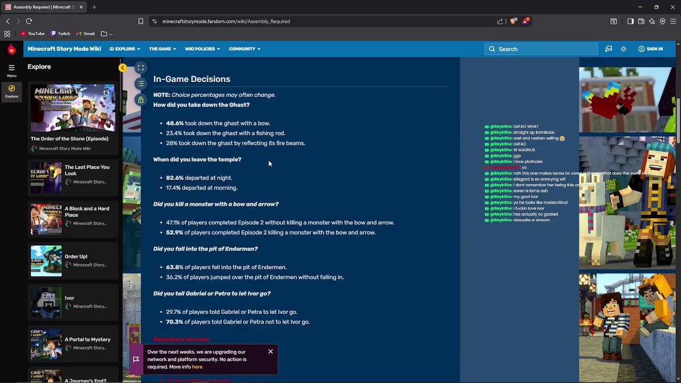The image size is (681, 383).
Task: Follow the 'here' link in the notice
Action: [197, 367]
